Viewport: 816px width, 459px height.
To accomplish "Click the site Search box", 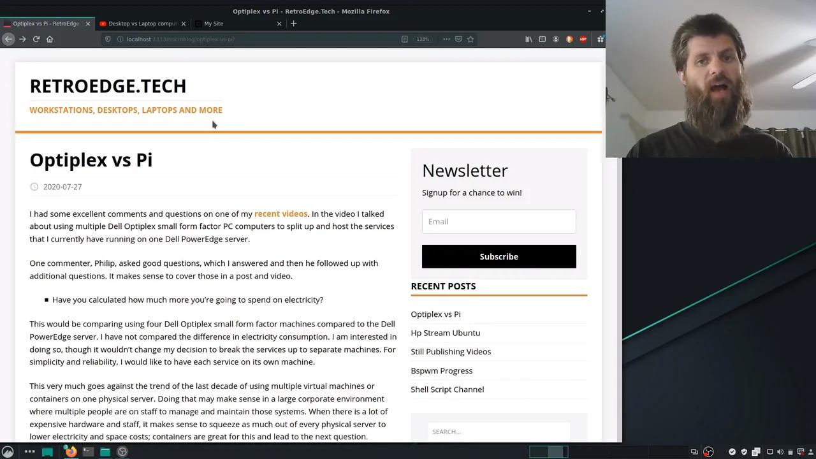I will [x=499, y=432].
